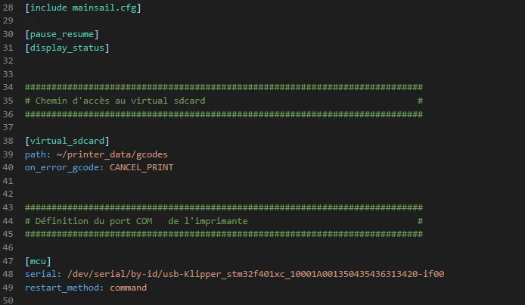This screenshot has width=525, height=305.
Task: Click line number 47 in the gutter
Action: coord(8,261)
